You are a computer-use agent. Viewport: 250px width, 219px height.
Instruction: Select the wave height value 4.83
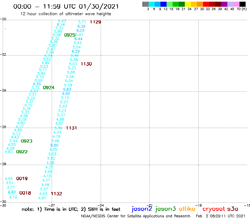point(9,152)
